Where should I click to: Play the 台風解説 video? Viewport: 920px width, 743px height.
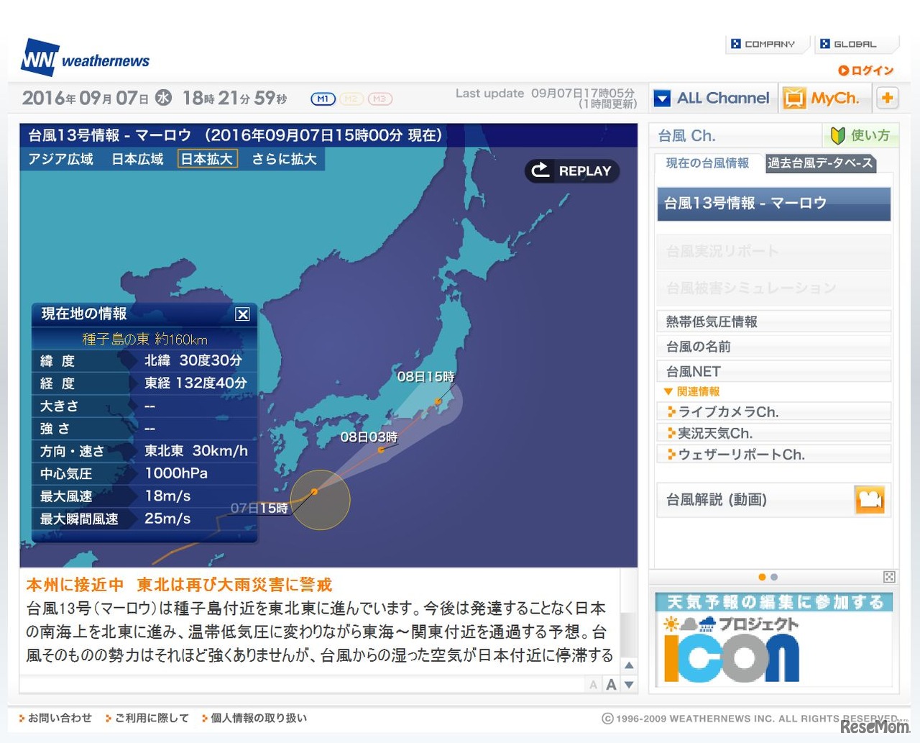coord(870,499)
